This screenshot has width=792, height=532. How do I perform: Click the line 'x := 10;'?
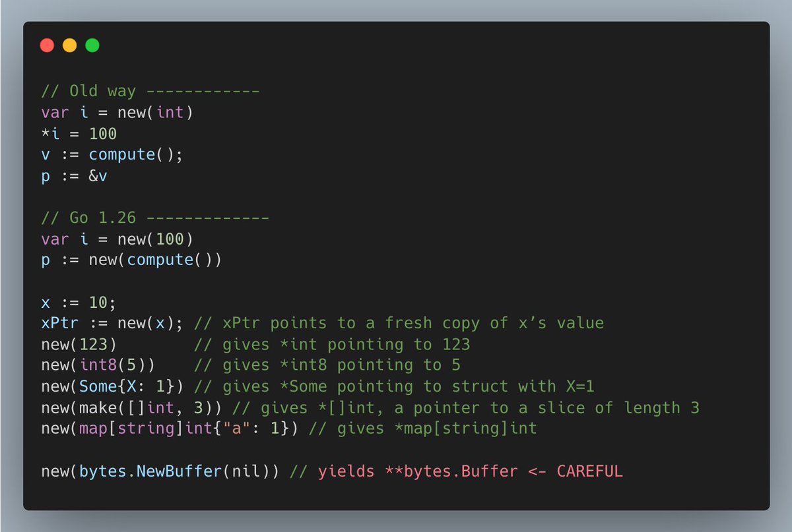[x=79, y=302]
